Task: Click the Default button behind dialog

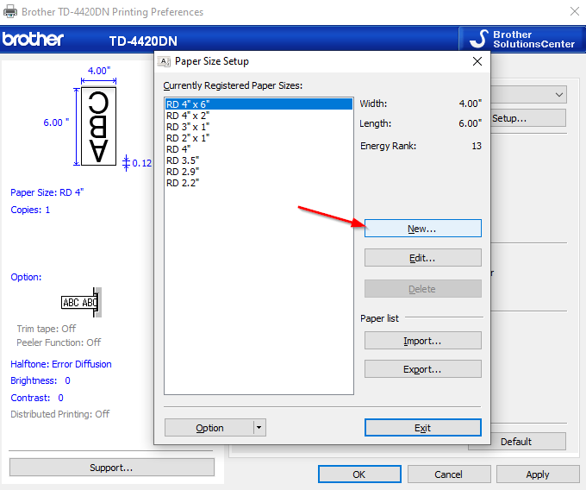Action: point(516,442)
